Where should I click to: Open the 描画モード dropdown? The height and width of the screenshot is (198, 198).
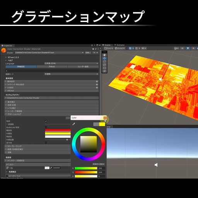[71, 74]
